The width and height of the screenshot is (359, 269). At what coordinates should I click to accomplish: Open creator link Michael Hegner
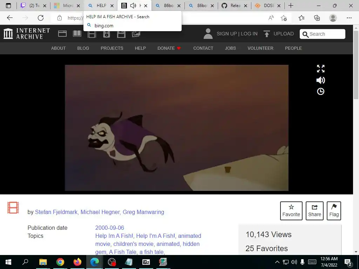100,212
